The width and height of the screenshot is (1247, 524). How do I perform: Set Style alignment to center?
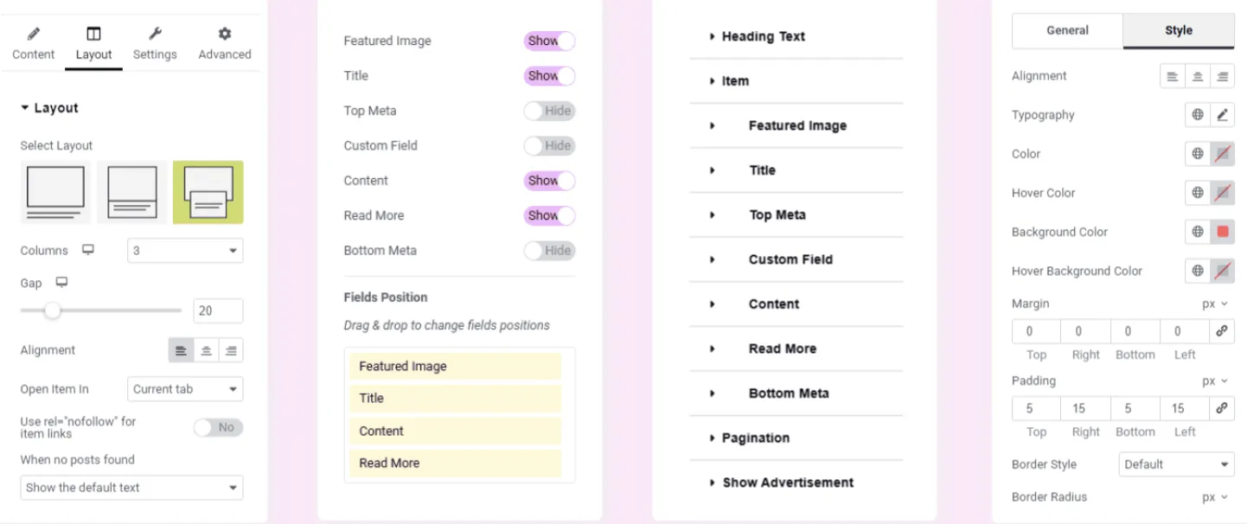pyautogui.click(x=1198, y=76)
